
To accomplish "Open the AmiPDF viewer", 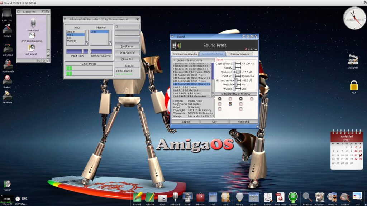I will (x=268, y=197).
